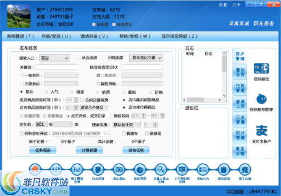281x196 pixels.
Task: Open the 是否货比三家 dropdown
Action: [x=146, y=58]
